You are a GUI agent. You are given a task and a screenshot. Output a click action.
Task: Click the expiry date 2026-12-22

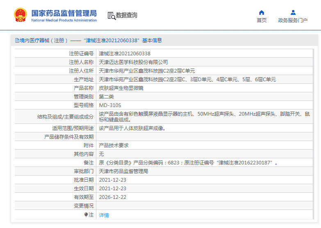coord(113,197)
